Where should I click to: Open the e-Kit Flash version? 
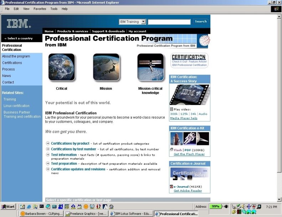178,150
